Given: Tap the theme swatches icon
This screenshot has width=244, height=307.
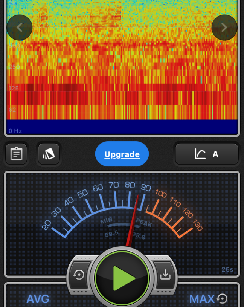Looking at the screenshot, I should [49, 154].
